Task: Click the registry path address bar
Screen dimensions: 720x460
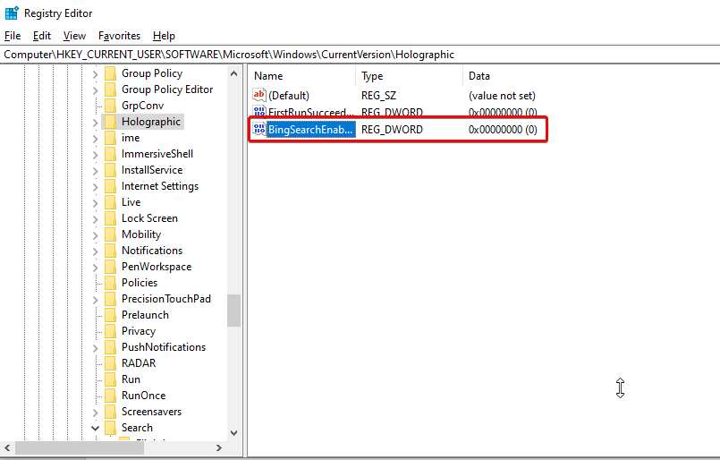Action: pyautogui.click(x=360, y=55)
